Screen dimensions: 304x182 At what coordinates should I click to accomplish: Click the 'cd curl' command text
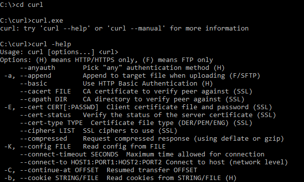(30, 4)
